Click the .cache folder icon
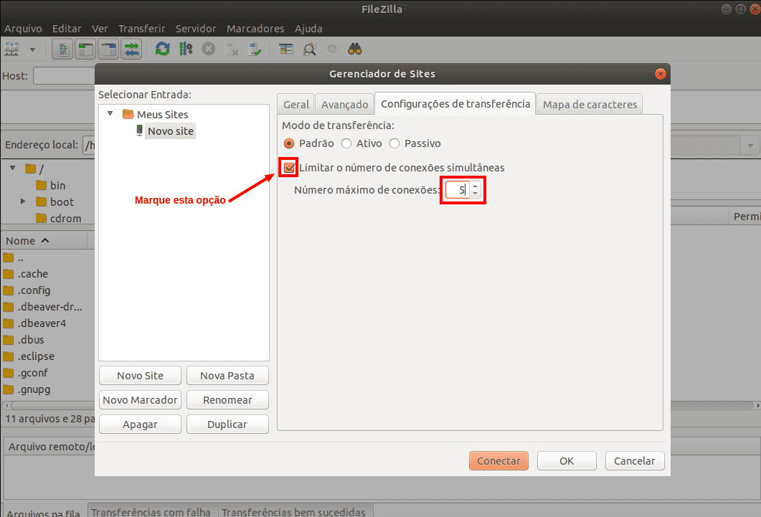The height and width of the screenshot is (517, 761). 9,274
